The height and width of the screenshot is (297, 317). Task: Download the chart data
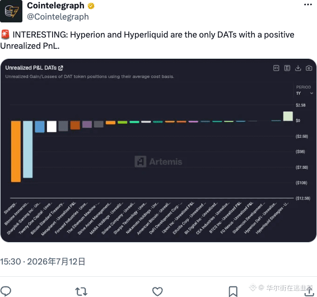point(298,68)
